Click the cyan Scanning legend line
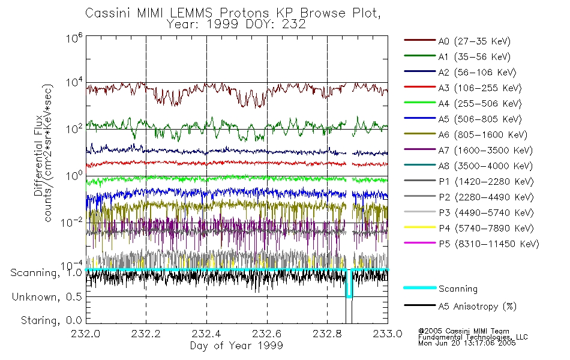 [419, 287]
